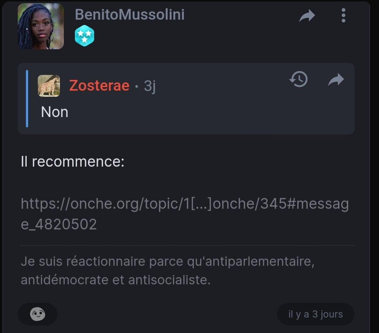Click the three-star hexagon badge
Viewport: 379px width, 333px height.
click(84, 36)
